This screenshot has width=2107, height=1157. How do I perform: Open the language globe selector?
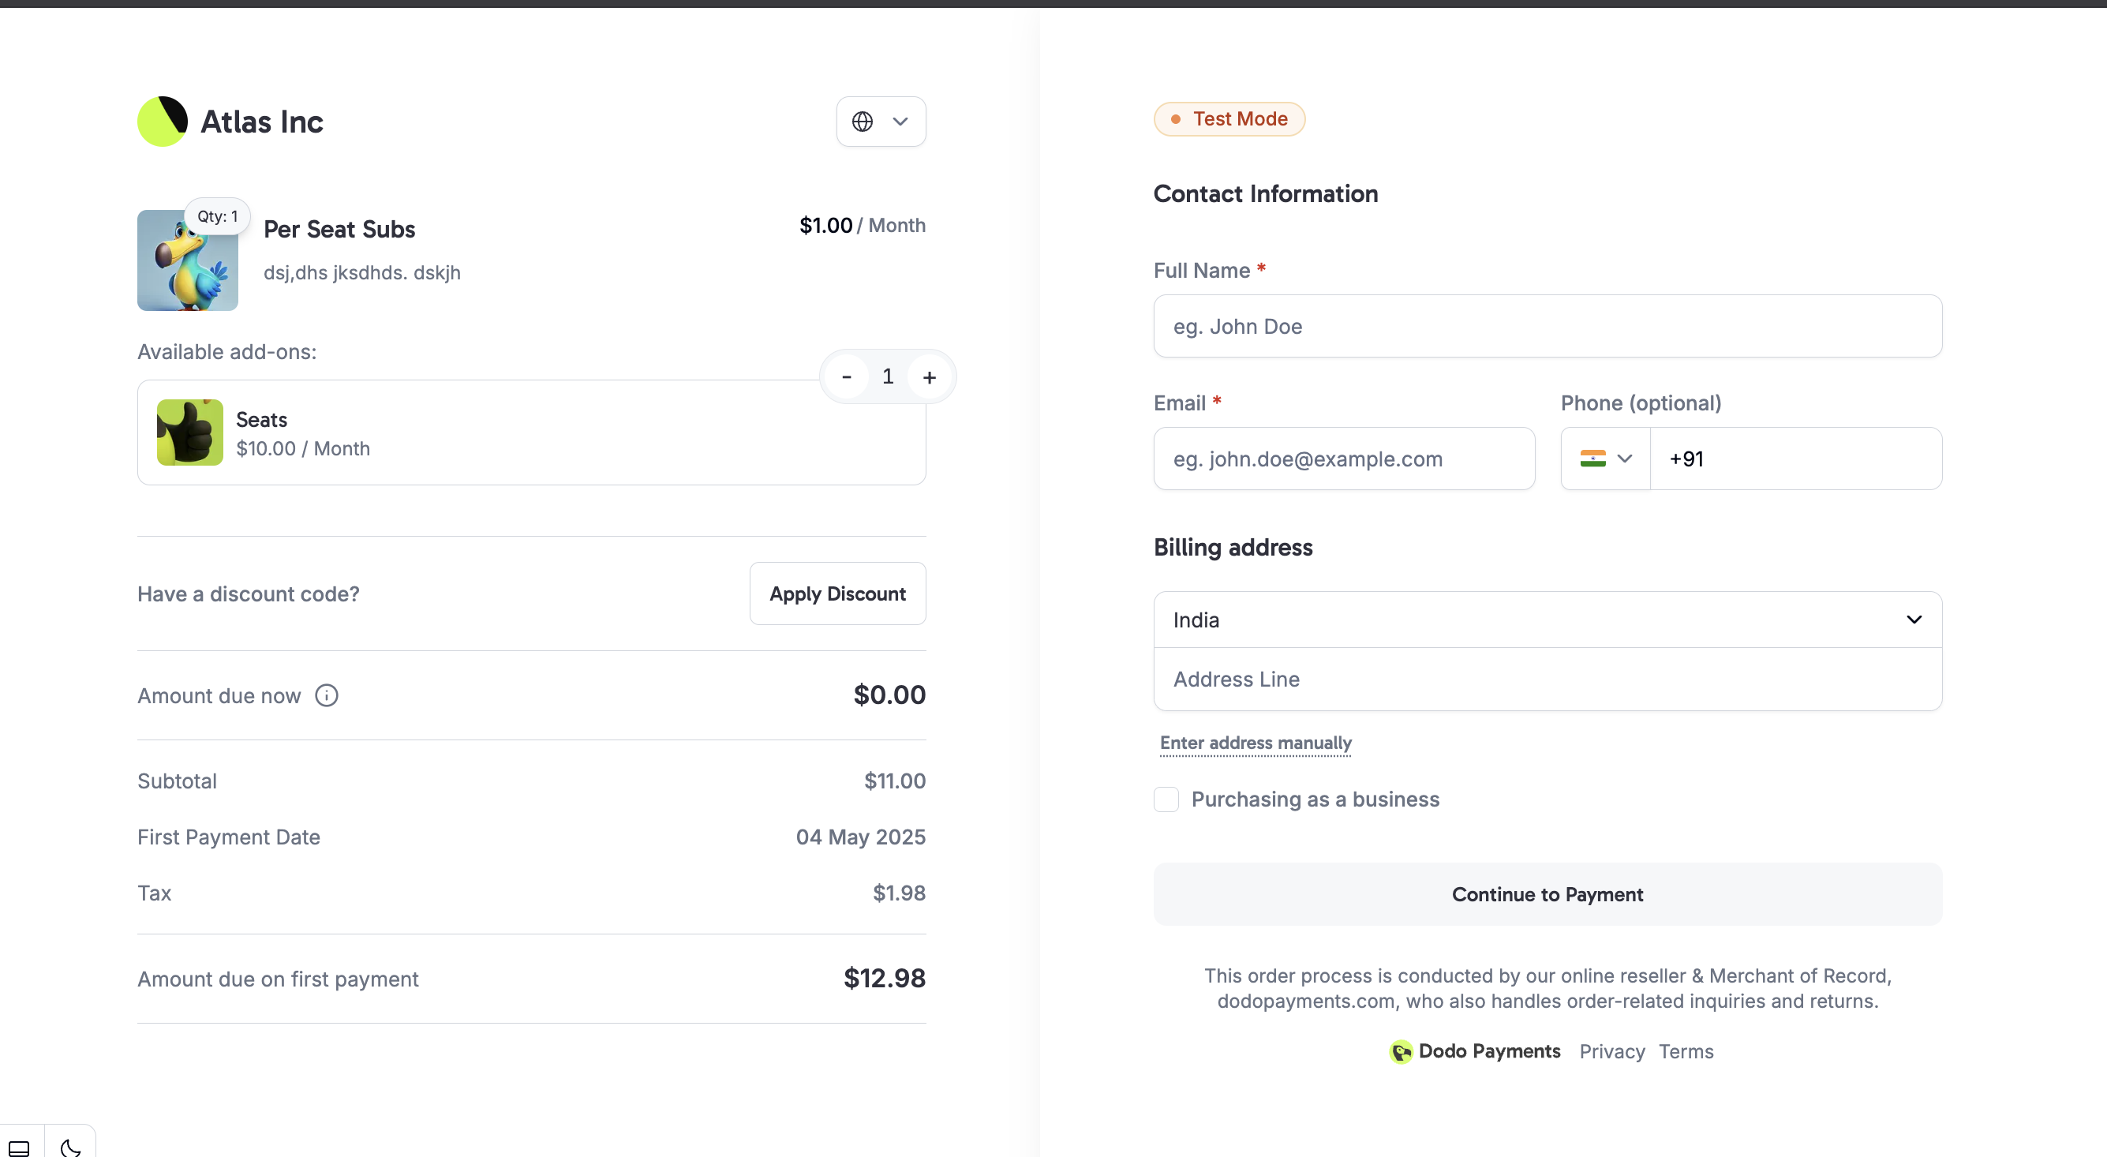880,121
